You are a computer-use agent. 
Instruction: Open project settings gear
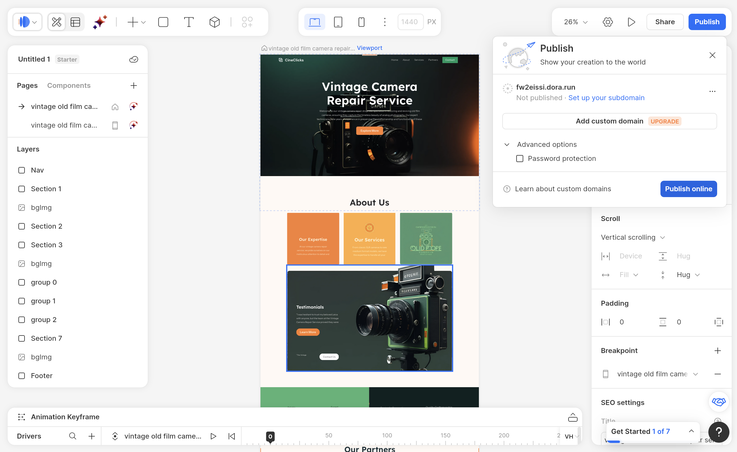(x=607, y=22)
